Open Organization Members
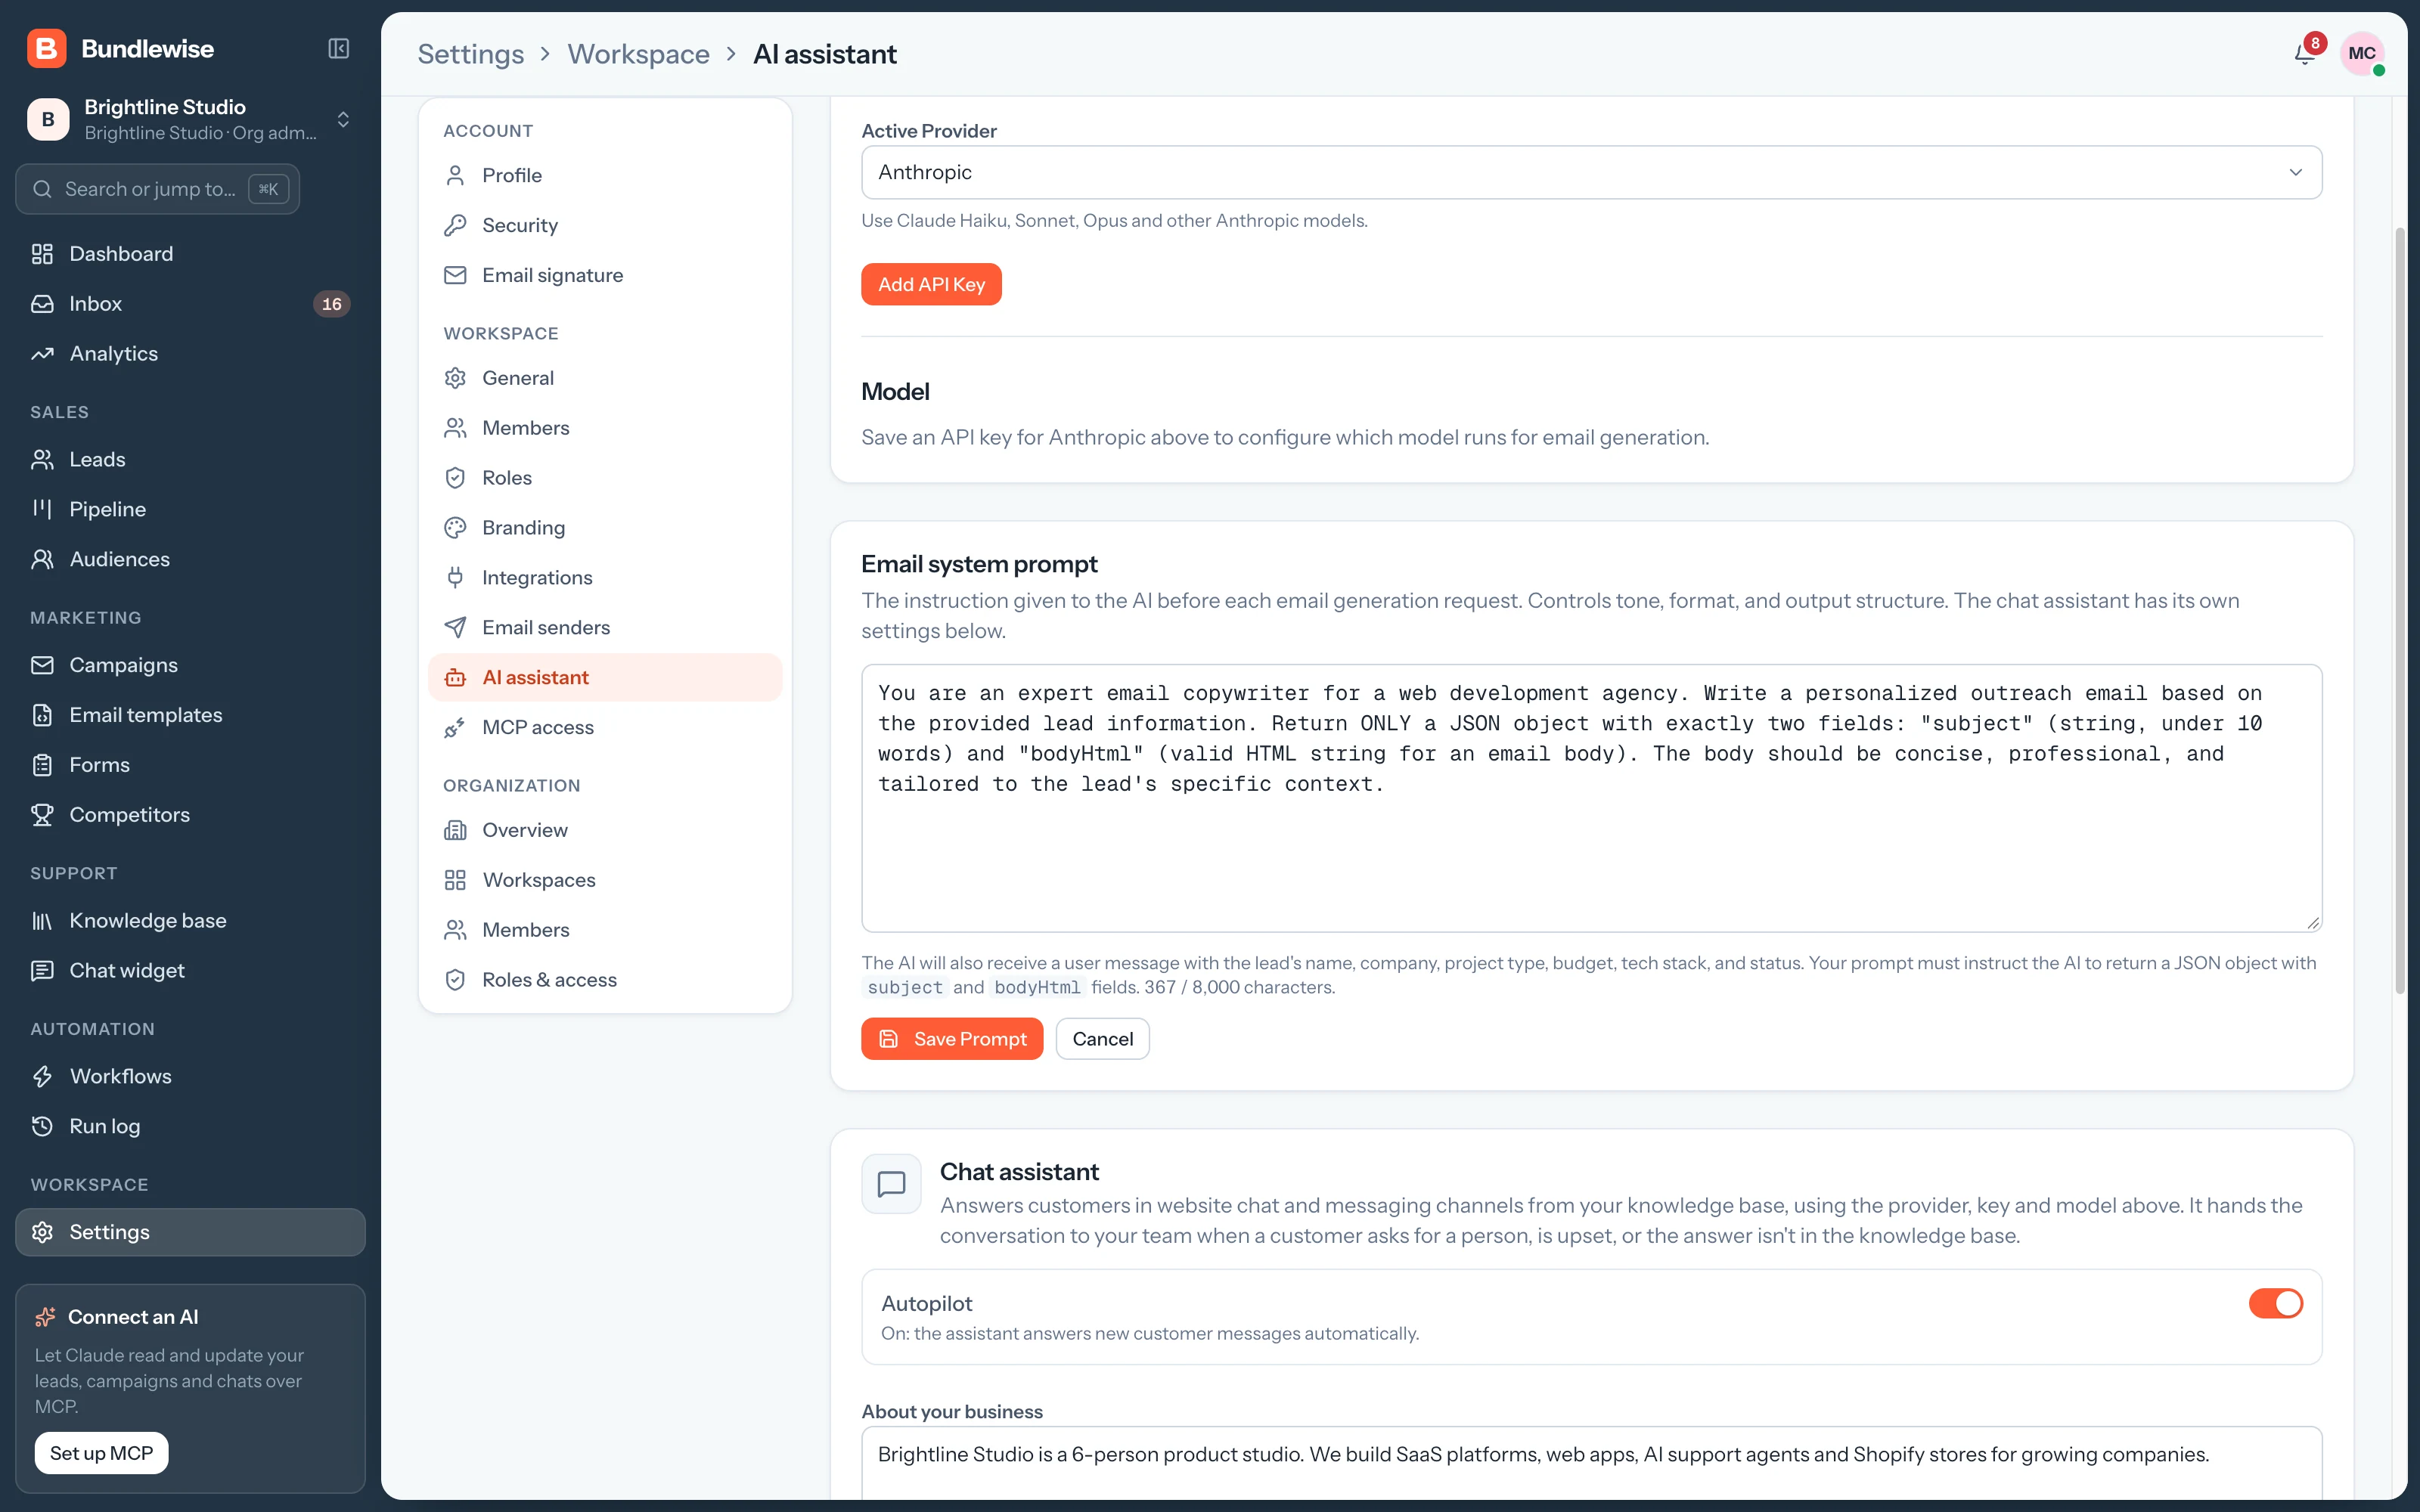This screenshot has width=2420, height=1512. point(605,930)
